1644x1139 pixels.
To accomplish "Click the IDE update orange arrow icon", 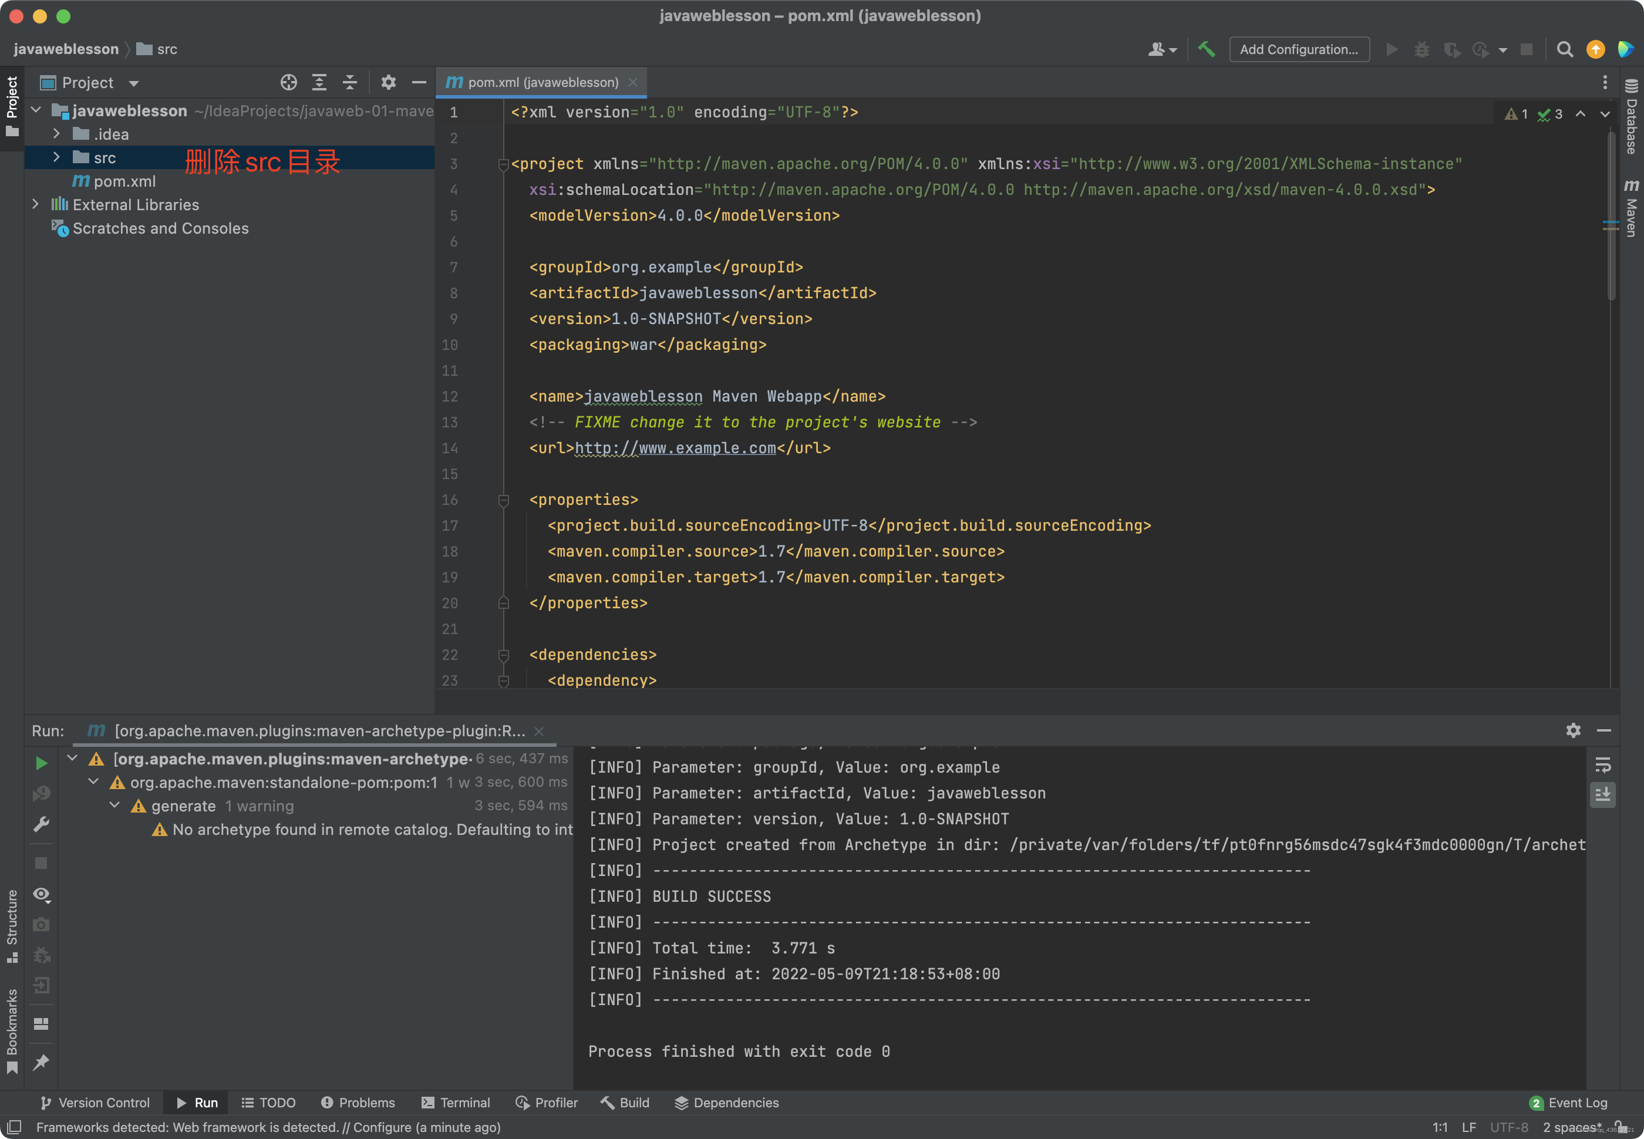I will pyautogui.click(x=1595, y=49).
